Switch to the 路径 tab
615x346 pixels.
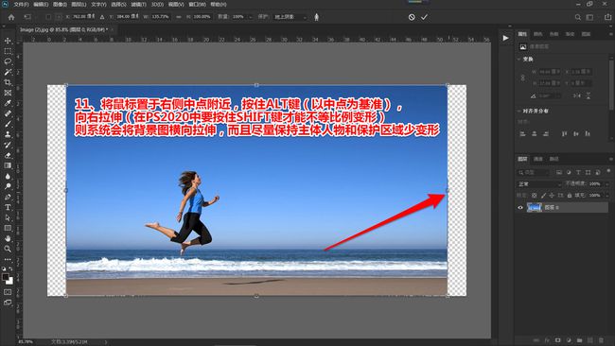[x=553, y=159]
